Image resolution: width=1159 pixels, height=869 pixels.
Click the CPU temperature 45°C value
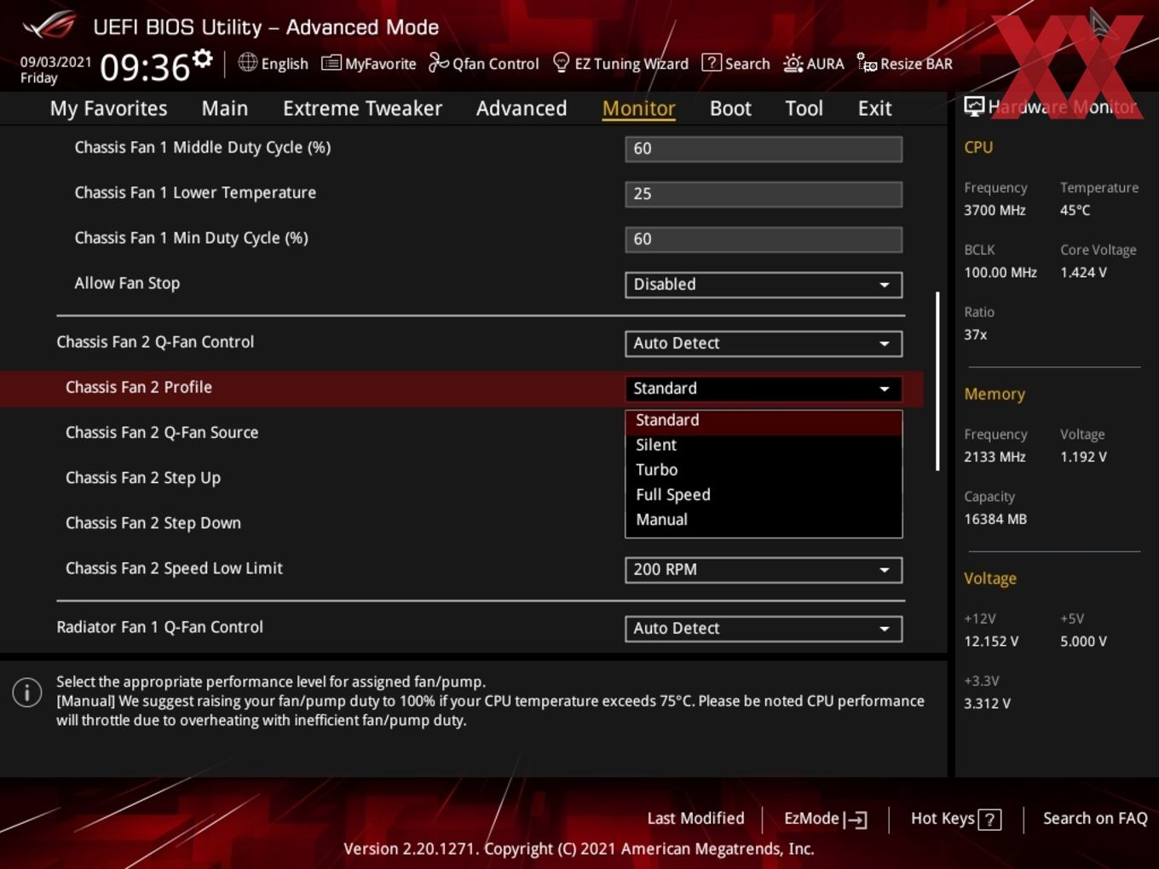pos(1075,210)
